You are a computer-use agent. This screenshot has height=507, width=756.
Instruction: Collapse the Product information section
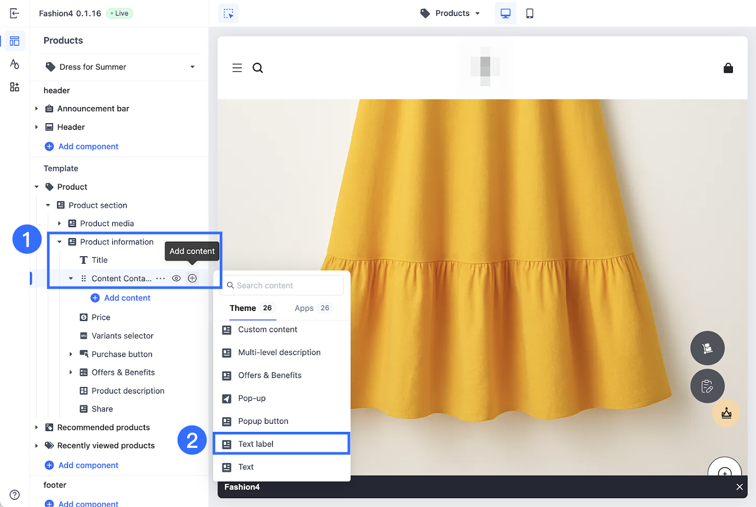(60, 242)
